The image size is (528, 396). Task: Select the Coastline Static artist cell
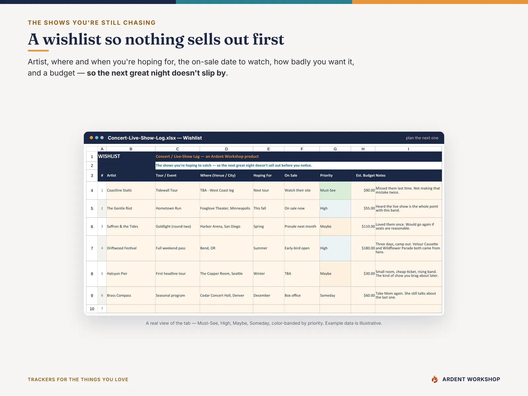coord(131,190)
